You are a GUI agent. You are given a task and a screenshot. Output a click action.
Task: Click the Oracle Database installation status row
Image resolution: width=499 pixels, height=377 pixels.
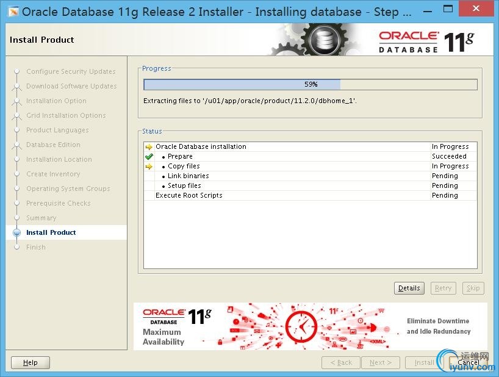311,146
